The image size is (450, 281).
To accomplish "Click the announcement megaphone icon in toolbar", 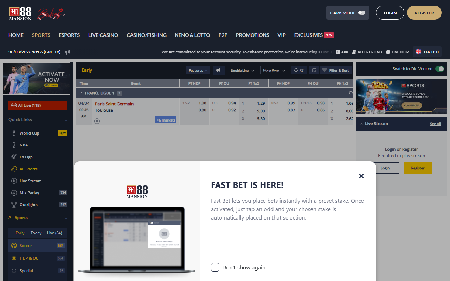I will coord(219,70).
